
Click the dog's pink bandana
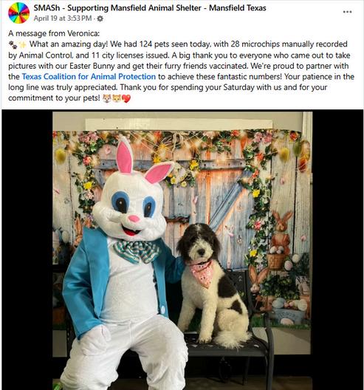pyautogui.click(x=202, y=273)
